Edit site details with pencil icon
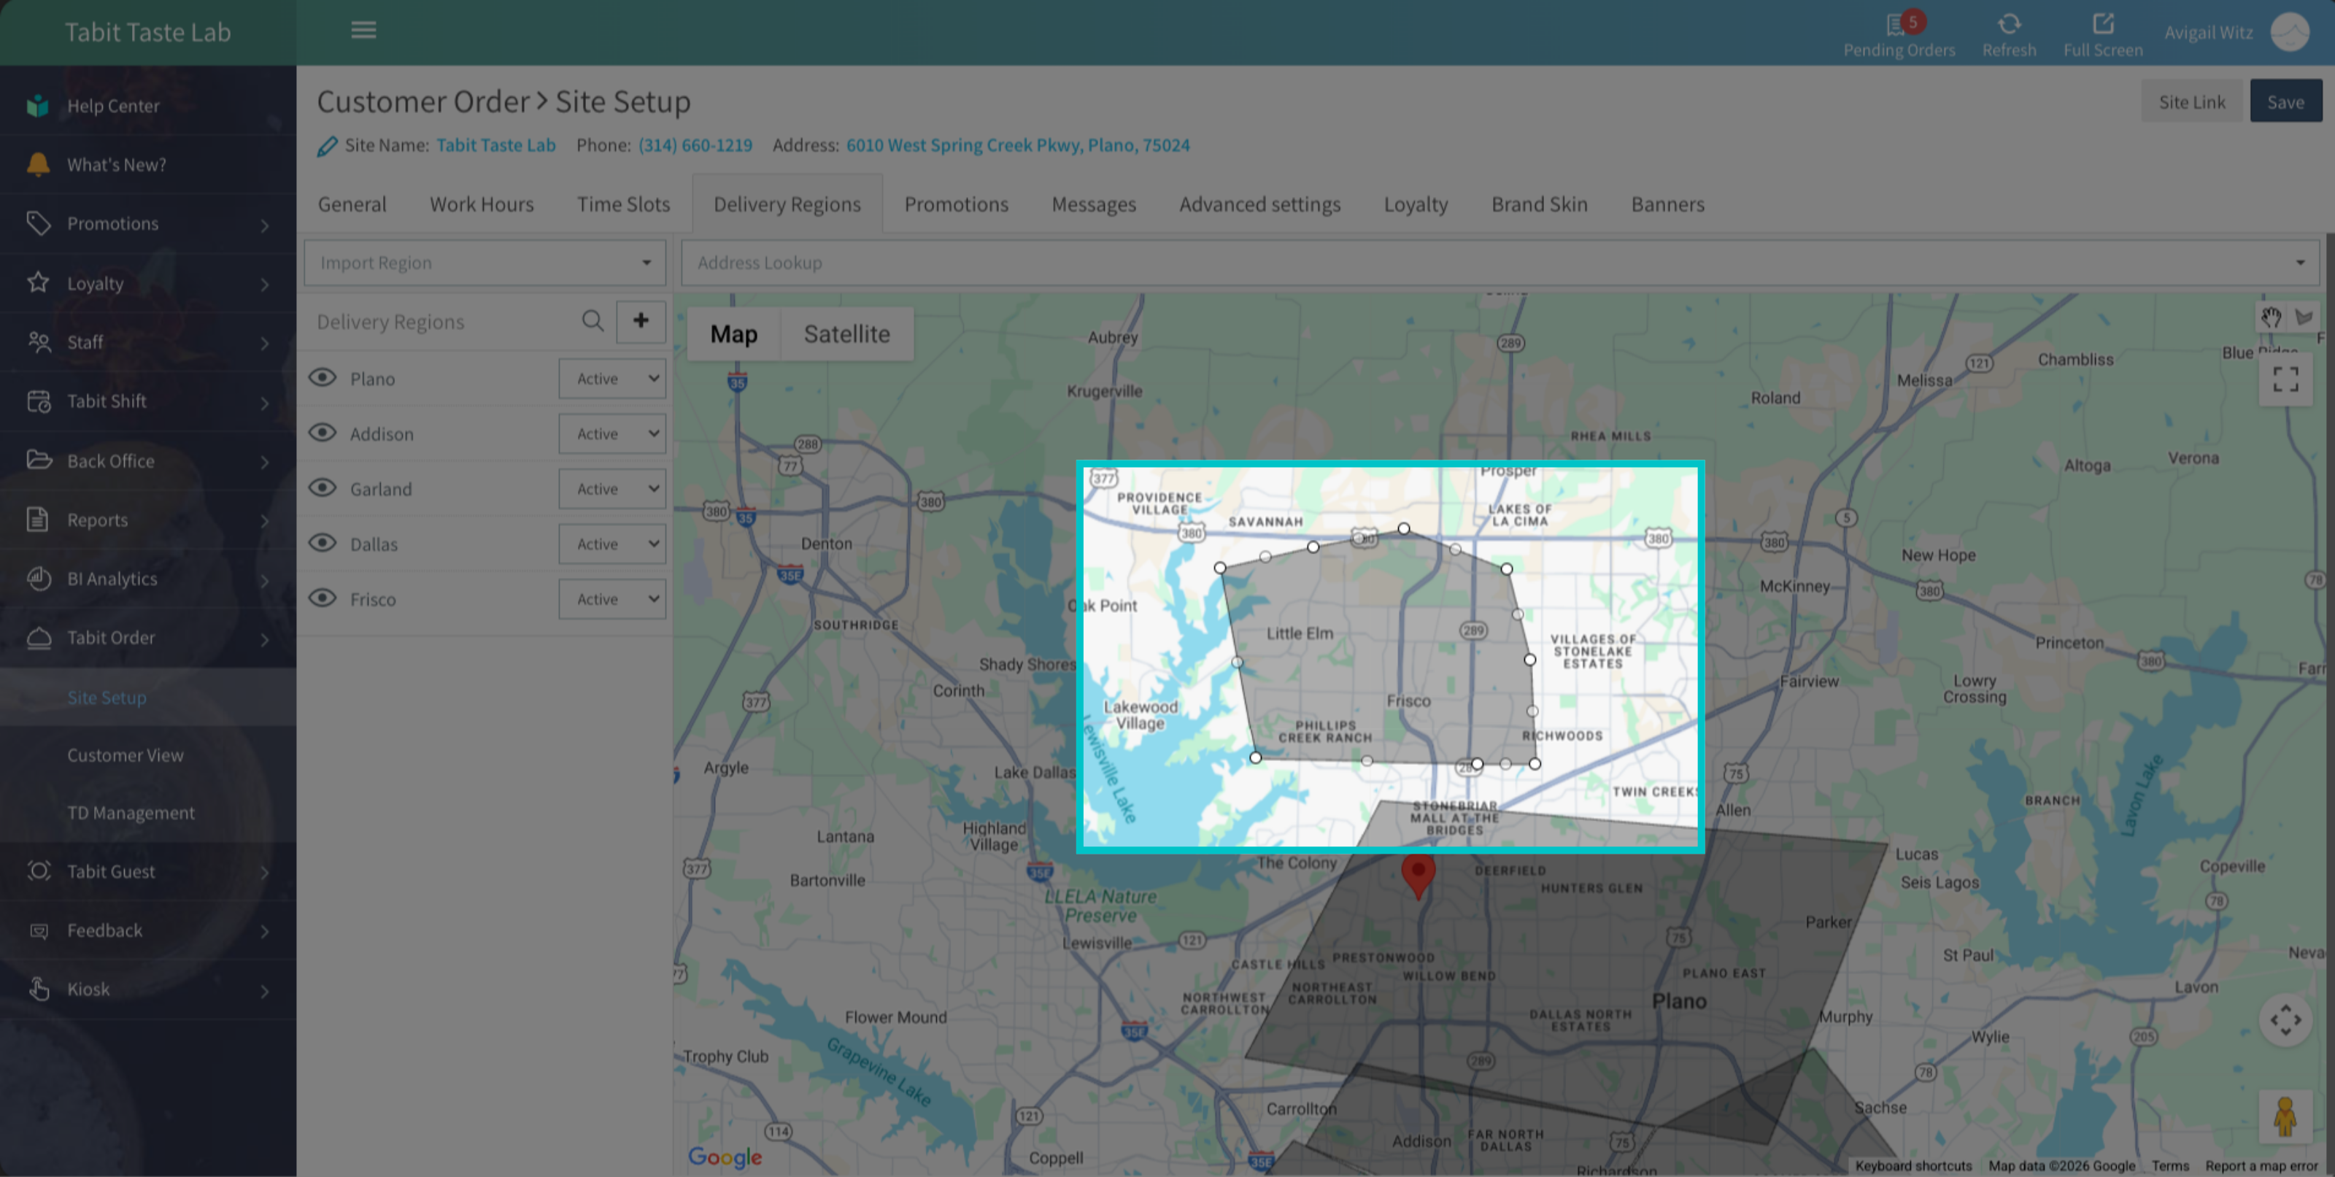This screenshot has width=2335, height=1177. point(326,146)
